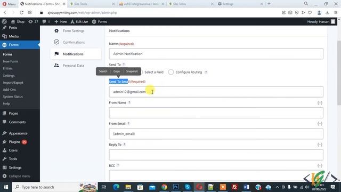Open the updates counter showing 27
Viewport: 341px width, 192px height.
(33, 21)
